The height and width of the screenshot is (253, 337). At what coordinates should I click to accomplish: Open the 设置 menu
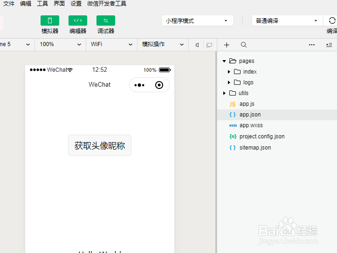(x=76, y=3)
